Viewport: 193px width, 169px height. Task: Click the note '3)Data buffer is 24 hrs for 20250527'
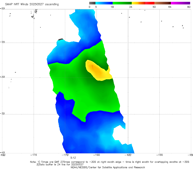coord(60,165)
